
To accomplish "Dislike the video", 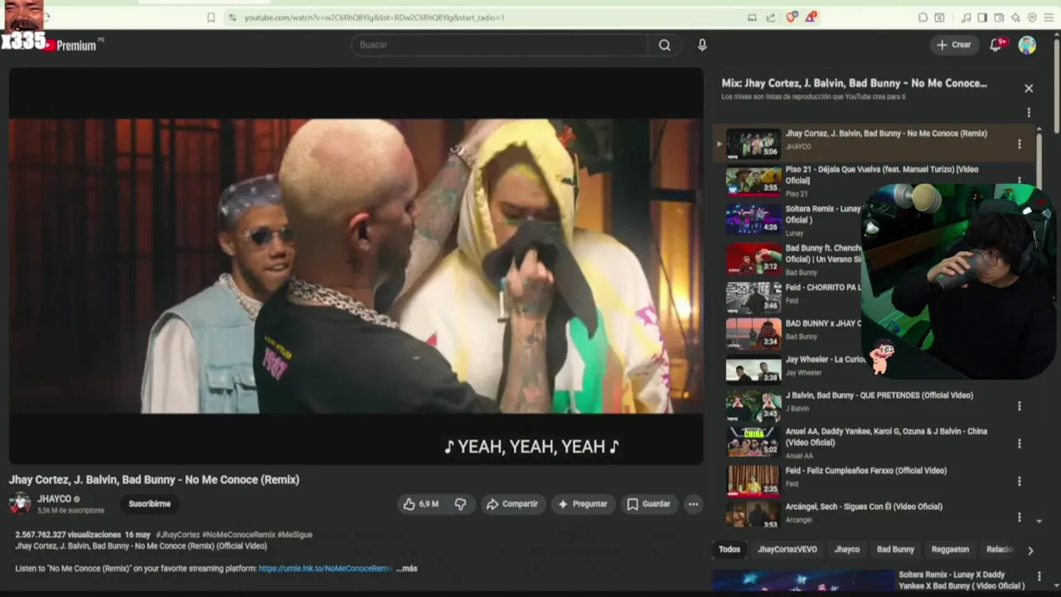I will pos(460,504).
